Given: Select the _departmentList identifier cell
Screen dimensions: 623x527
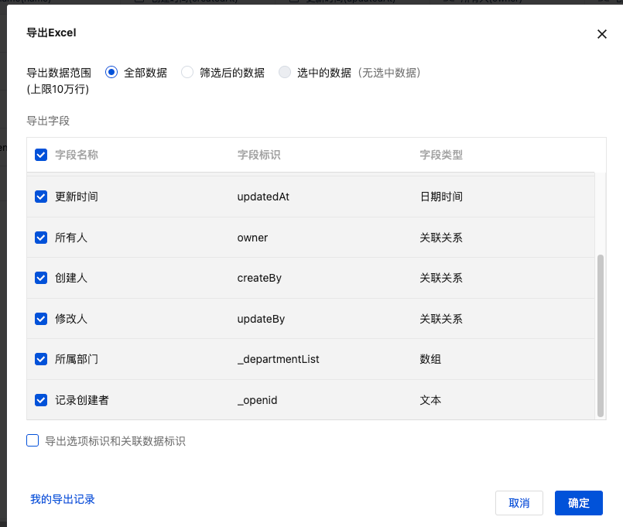Looking at the screenshot, I should click(278, 359).
